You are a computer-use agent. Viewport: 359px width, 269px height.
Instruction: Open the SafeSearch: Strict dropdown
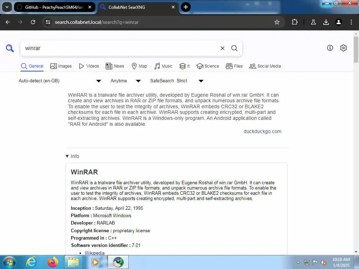[x=177, y=81]
